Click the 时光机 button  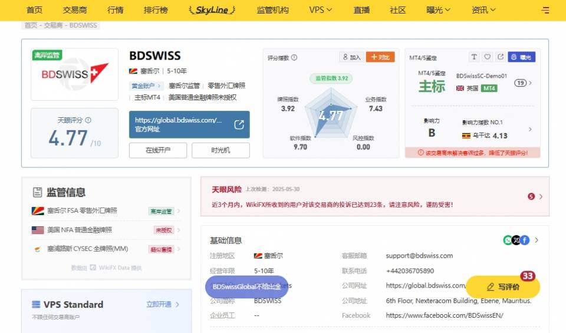point(221,150)
